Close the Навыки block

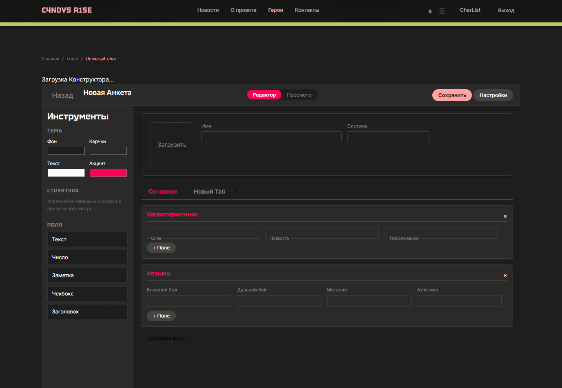[505, 276]
